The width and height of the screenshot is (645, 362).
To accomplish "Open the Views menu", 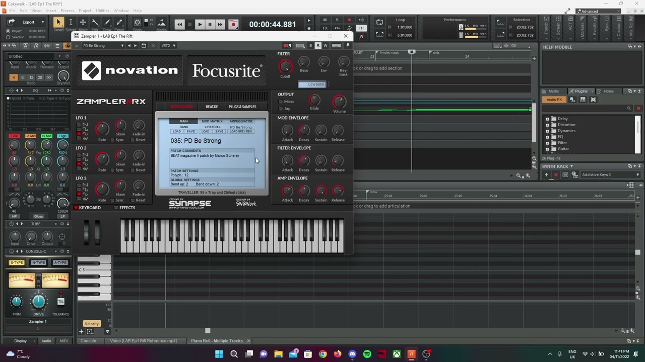I will pos(36,11).
